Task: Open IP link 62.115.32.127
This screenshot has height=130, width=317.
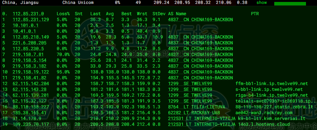Action: 29,101
